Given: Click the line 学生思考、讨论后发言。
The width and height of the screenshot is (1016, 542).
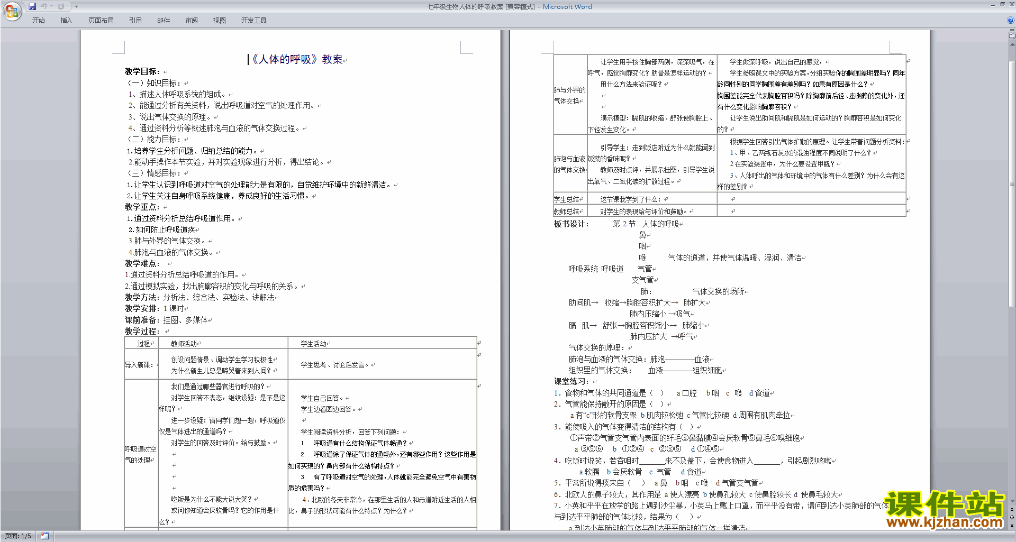Looking at the screenshot, I should 335,365.
